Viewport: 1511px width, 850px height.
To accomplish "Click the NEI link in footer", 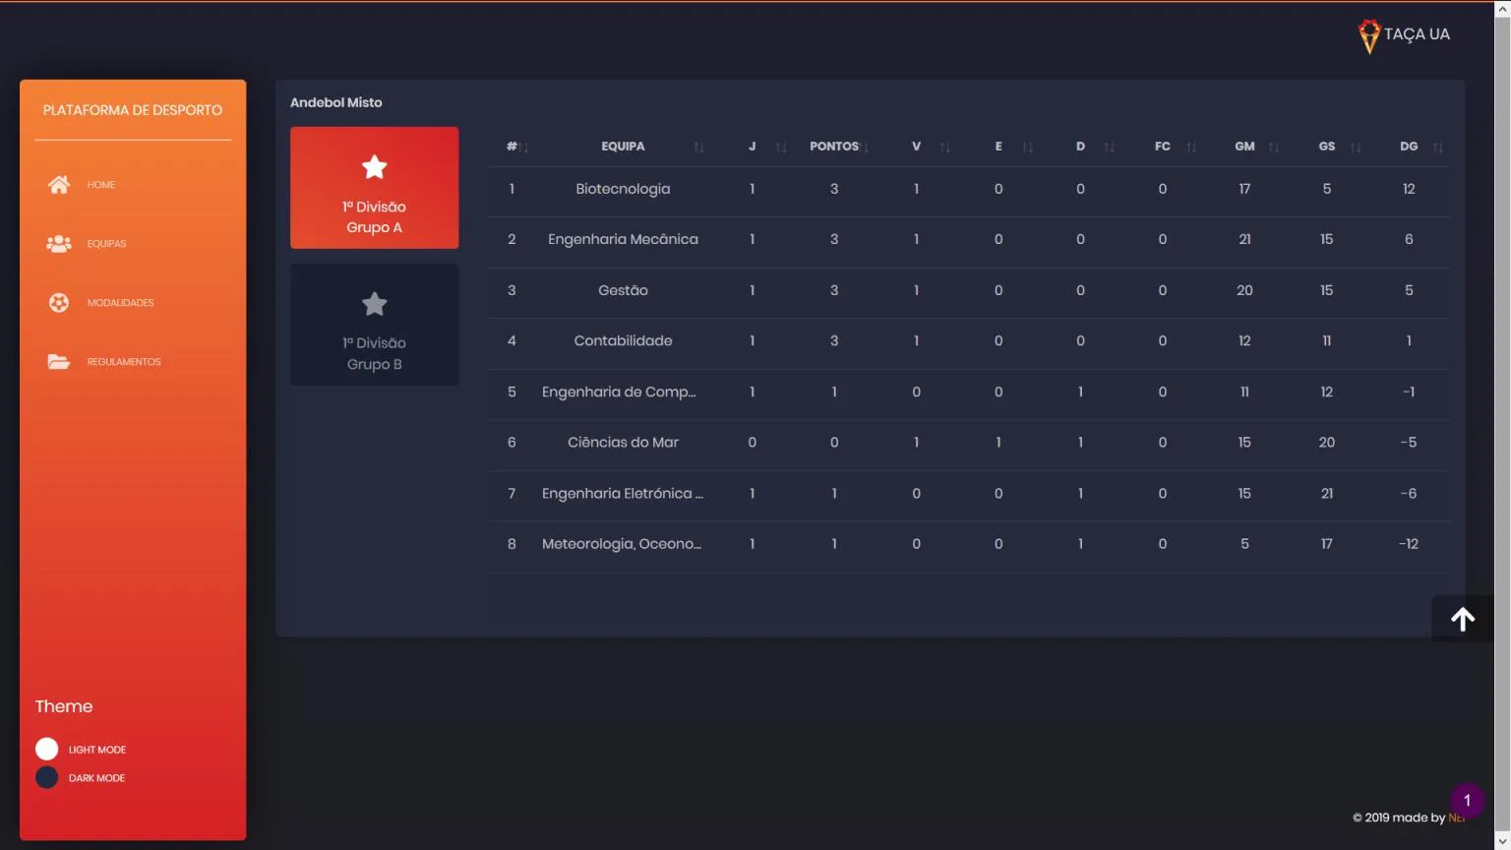I will (1456, 818).
